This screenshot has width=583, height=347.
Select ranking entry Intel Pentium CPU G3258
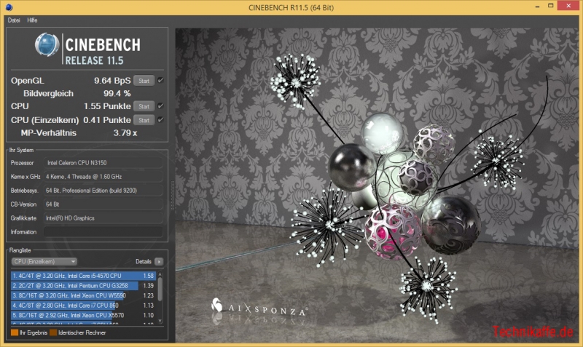[83, 285]
